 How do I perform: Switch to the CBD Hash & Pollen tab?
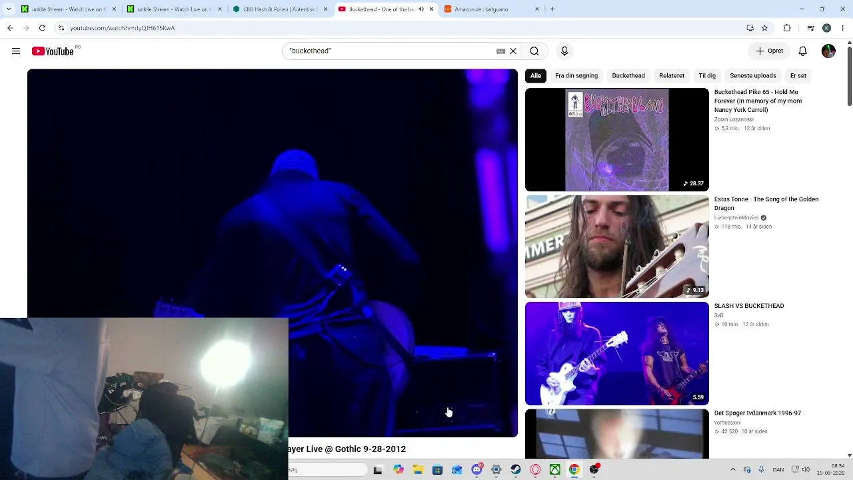tap(280, 9)
